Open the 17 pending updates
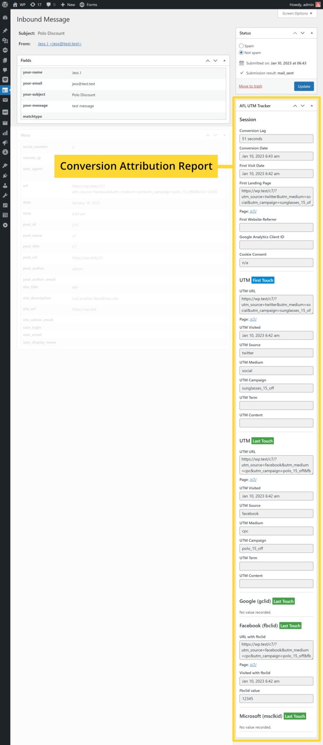Viewport: 323px width, 745px height. pos(36,5)
